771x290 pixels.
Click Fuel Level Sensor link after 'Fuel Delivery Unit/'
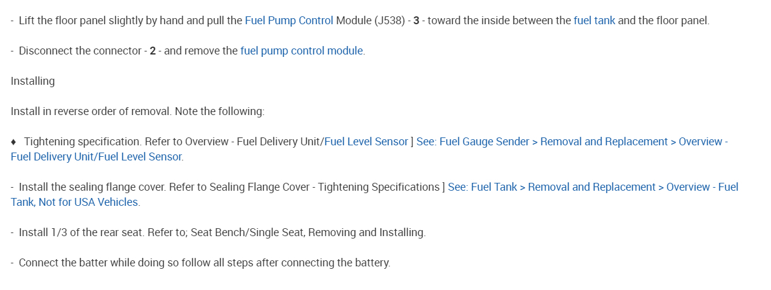tap(366, 142)
